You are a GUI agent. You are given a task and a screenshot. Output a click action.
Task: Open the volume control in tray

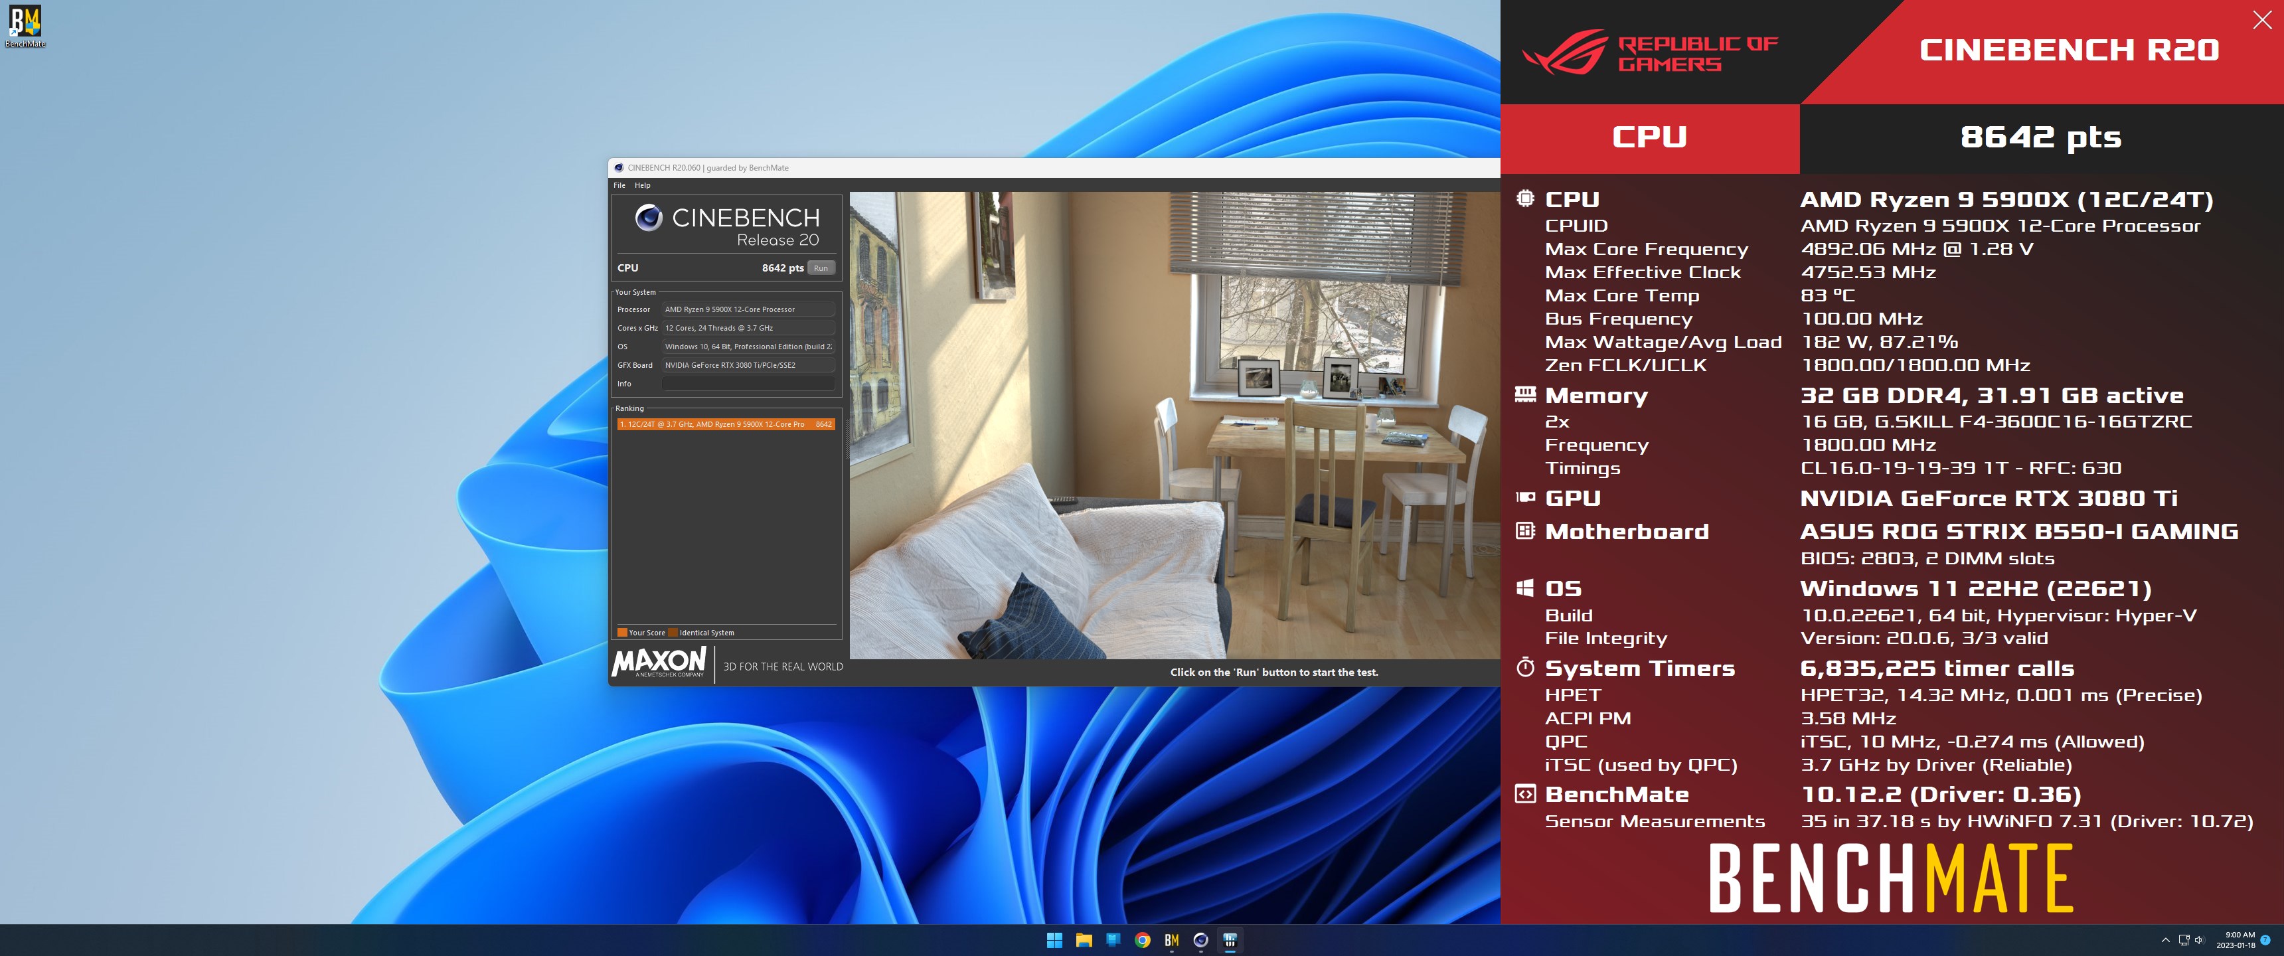(2199, 940)
